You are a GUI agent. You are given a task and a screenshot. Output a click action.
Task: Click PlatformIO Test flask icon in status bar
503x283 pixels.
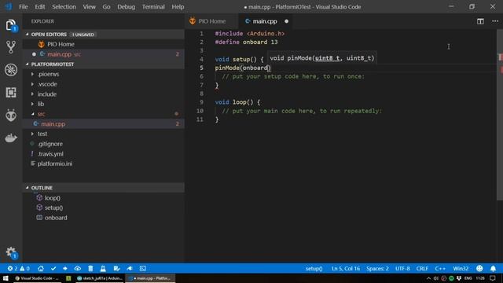click(103, 268)
